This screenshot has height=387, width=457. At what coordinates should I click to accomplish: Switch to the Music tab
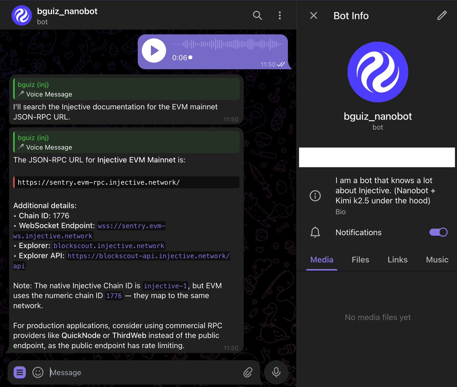tap(437, 260)
